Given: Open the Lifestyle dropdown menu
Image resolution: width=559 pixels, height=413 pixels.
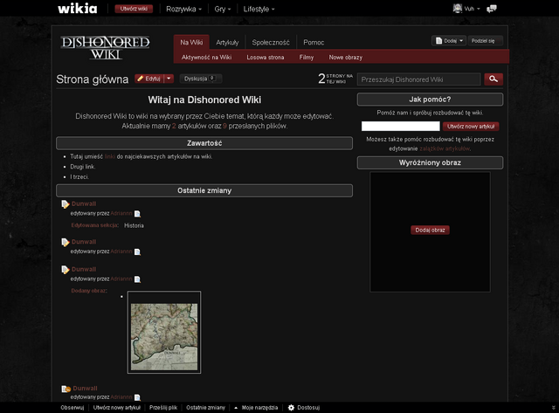Looking at the screenshot, I should coord(259,9).
